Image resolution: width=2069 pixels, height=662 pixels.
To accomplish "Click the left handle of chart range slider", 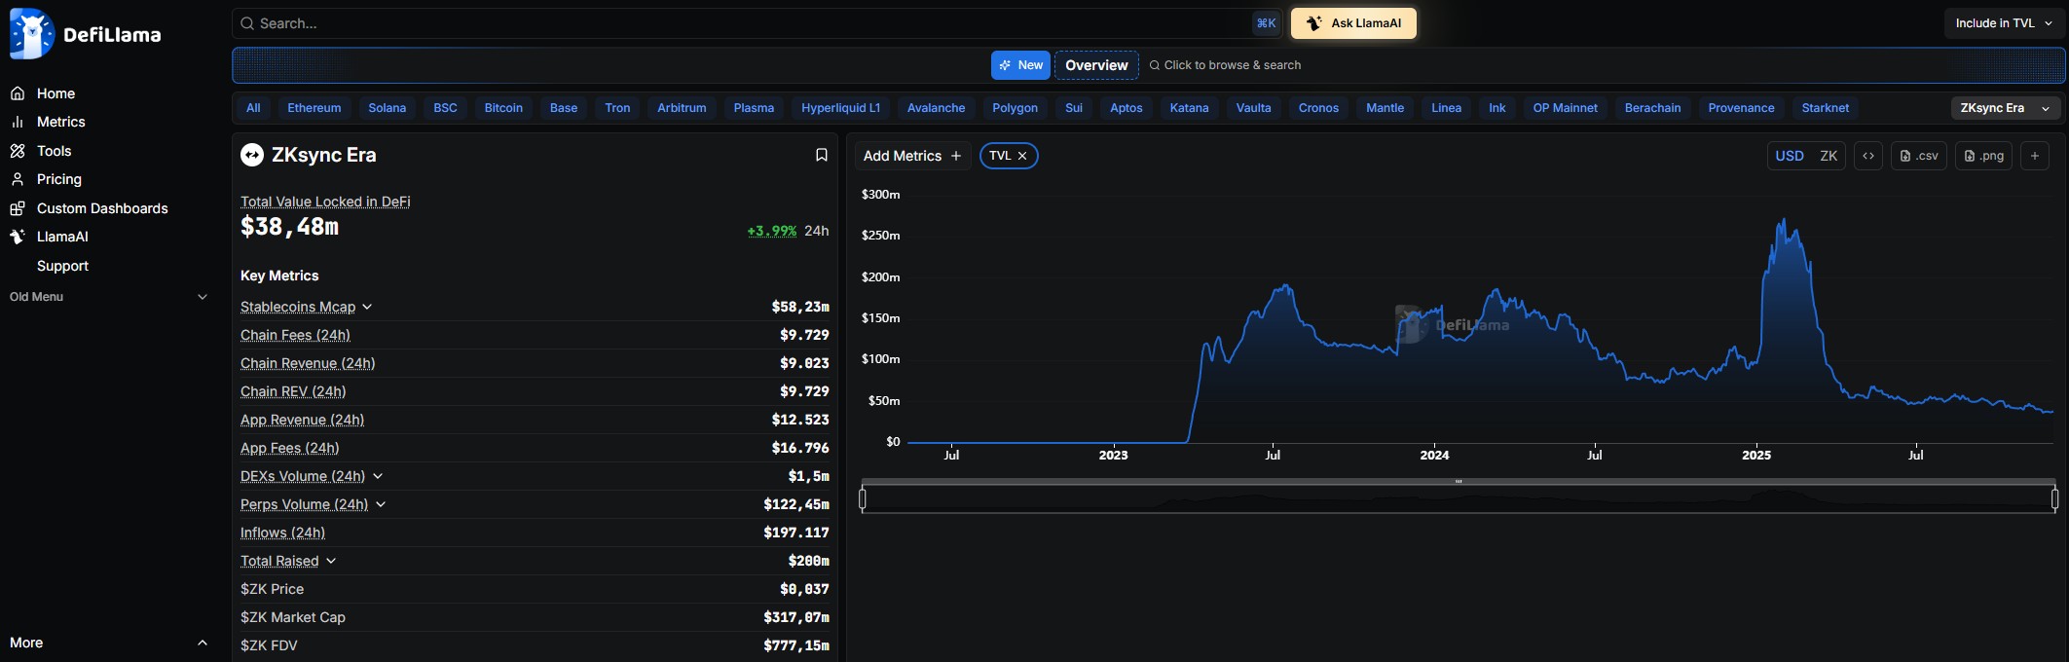I will tap(863, 499).
